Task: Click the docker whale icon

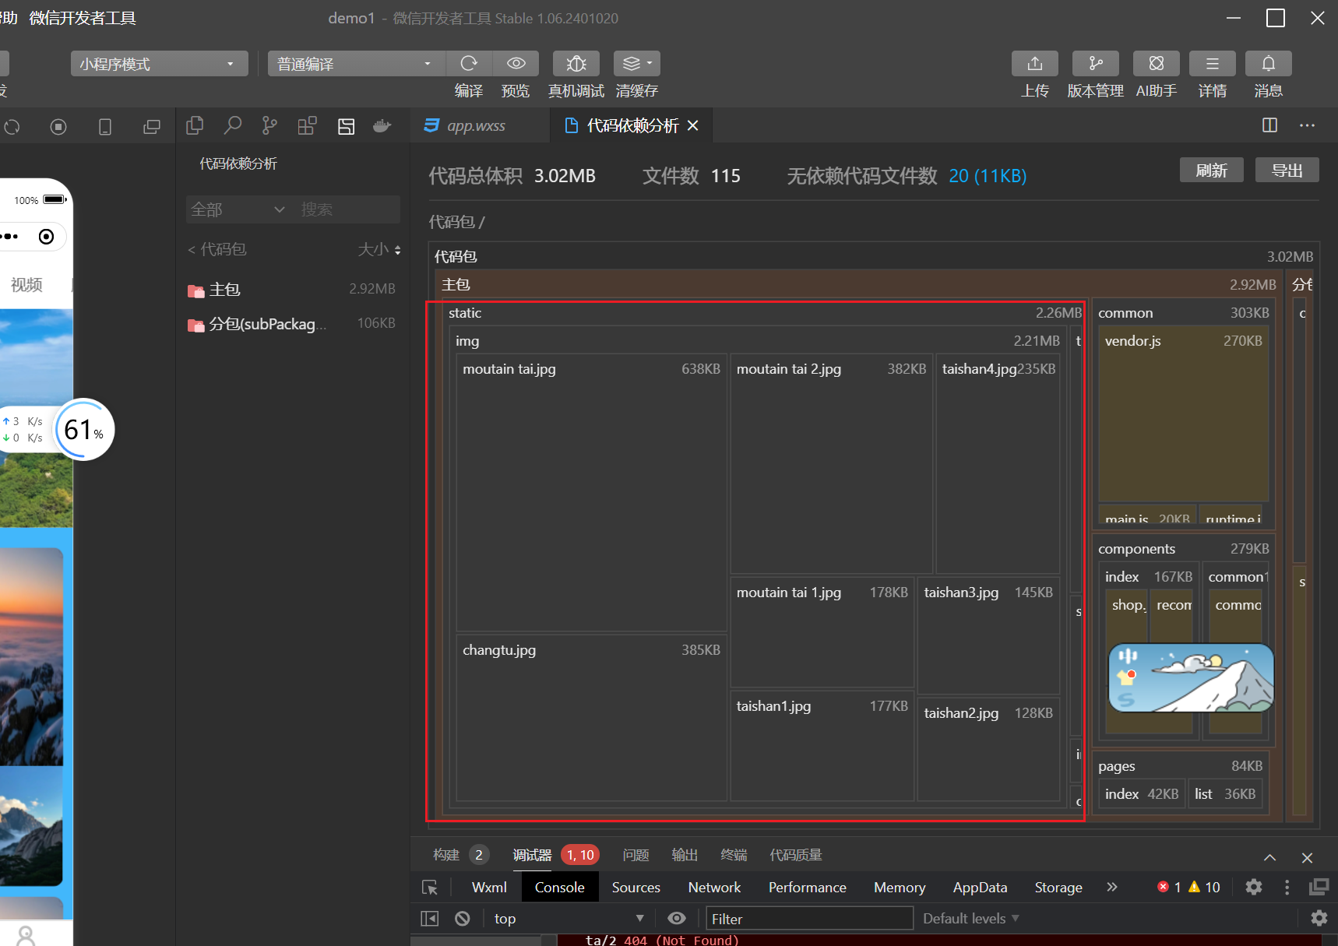Action: click(382, 125)
